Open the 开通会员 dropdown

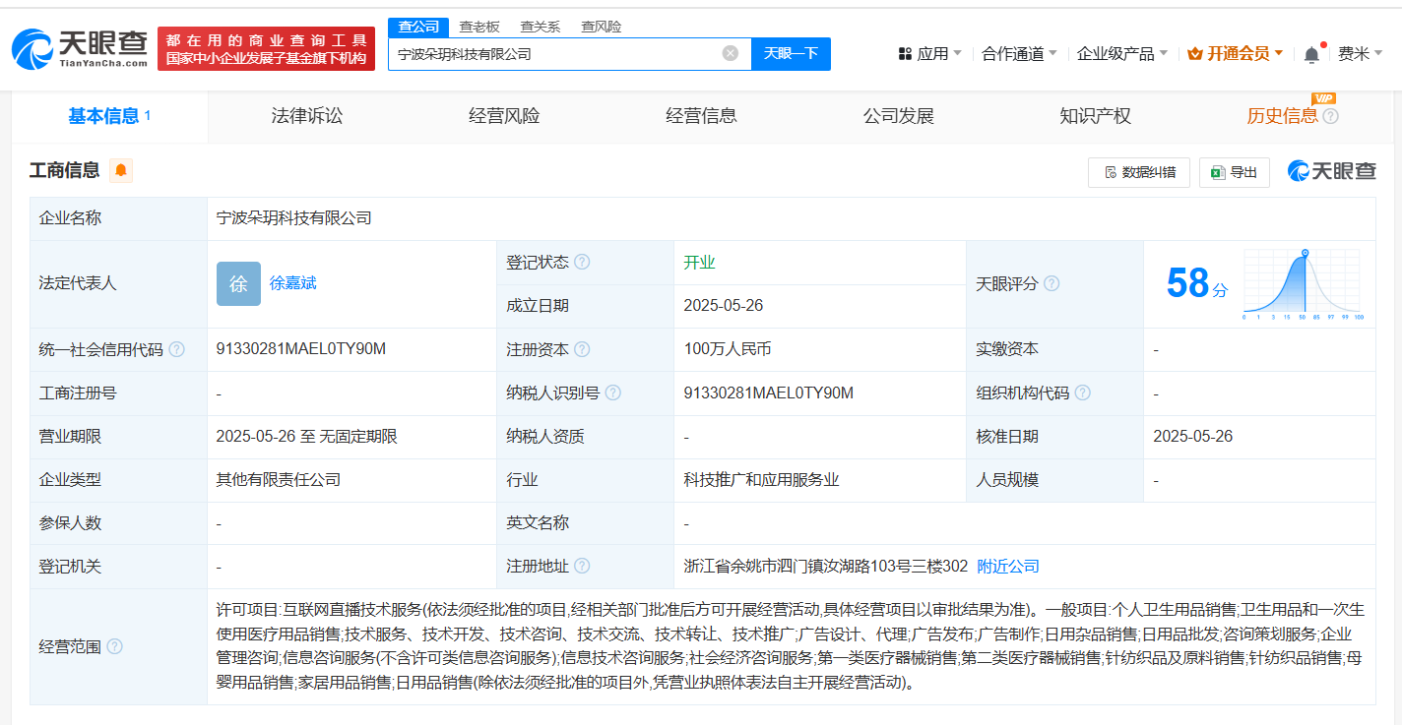point(1236,53)
